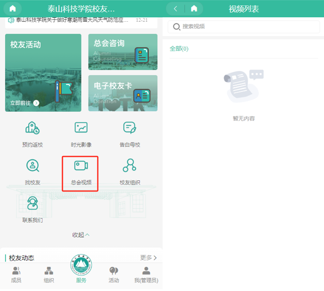Switch to the 我(管理员) bottom tab

pos(146,275)
